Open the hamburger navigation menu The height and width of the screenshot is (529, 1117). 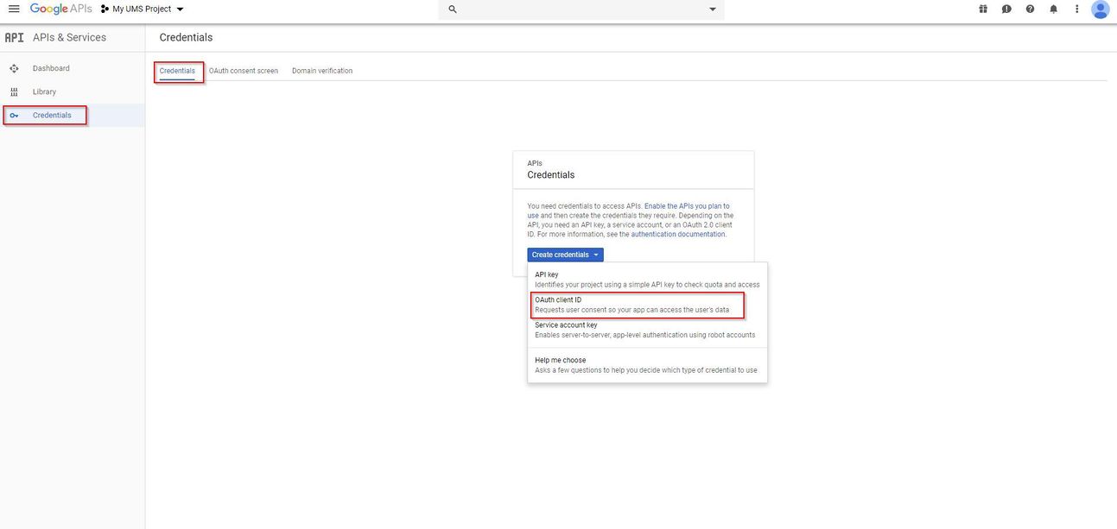point(14,9)
